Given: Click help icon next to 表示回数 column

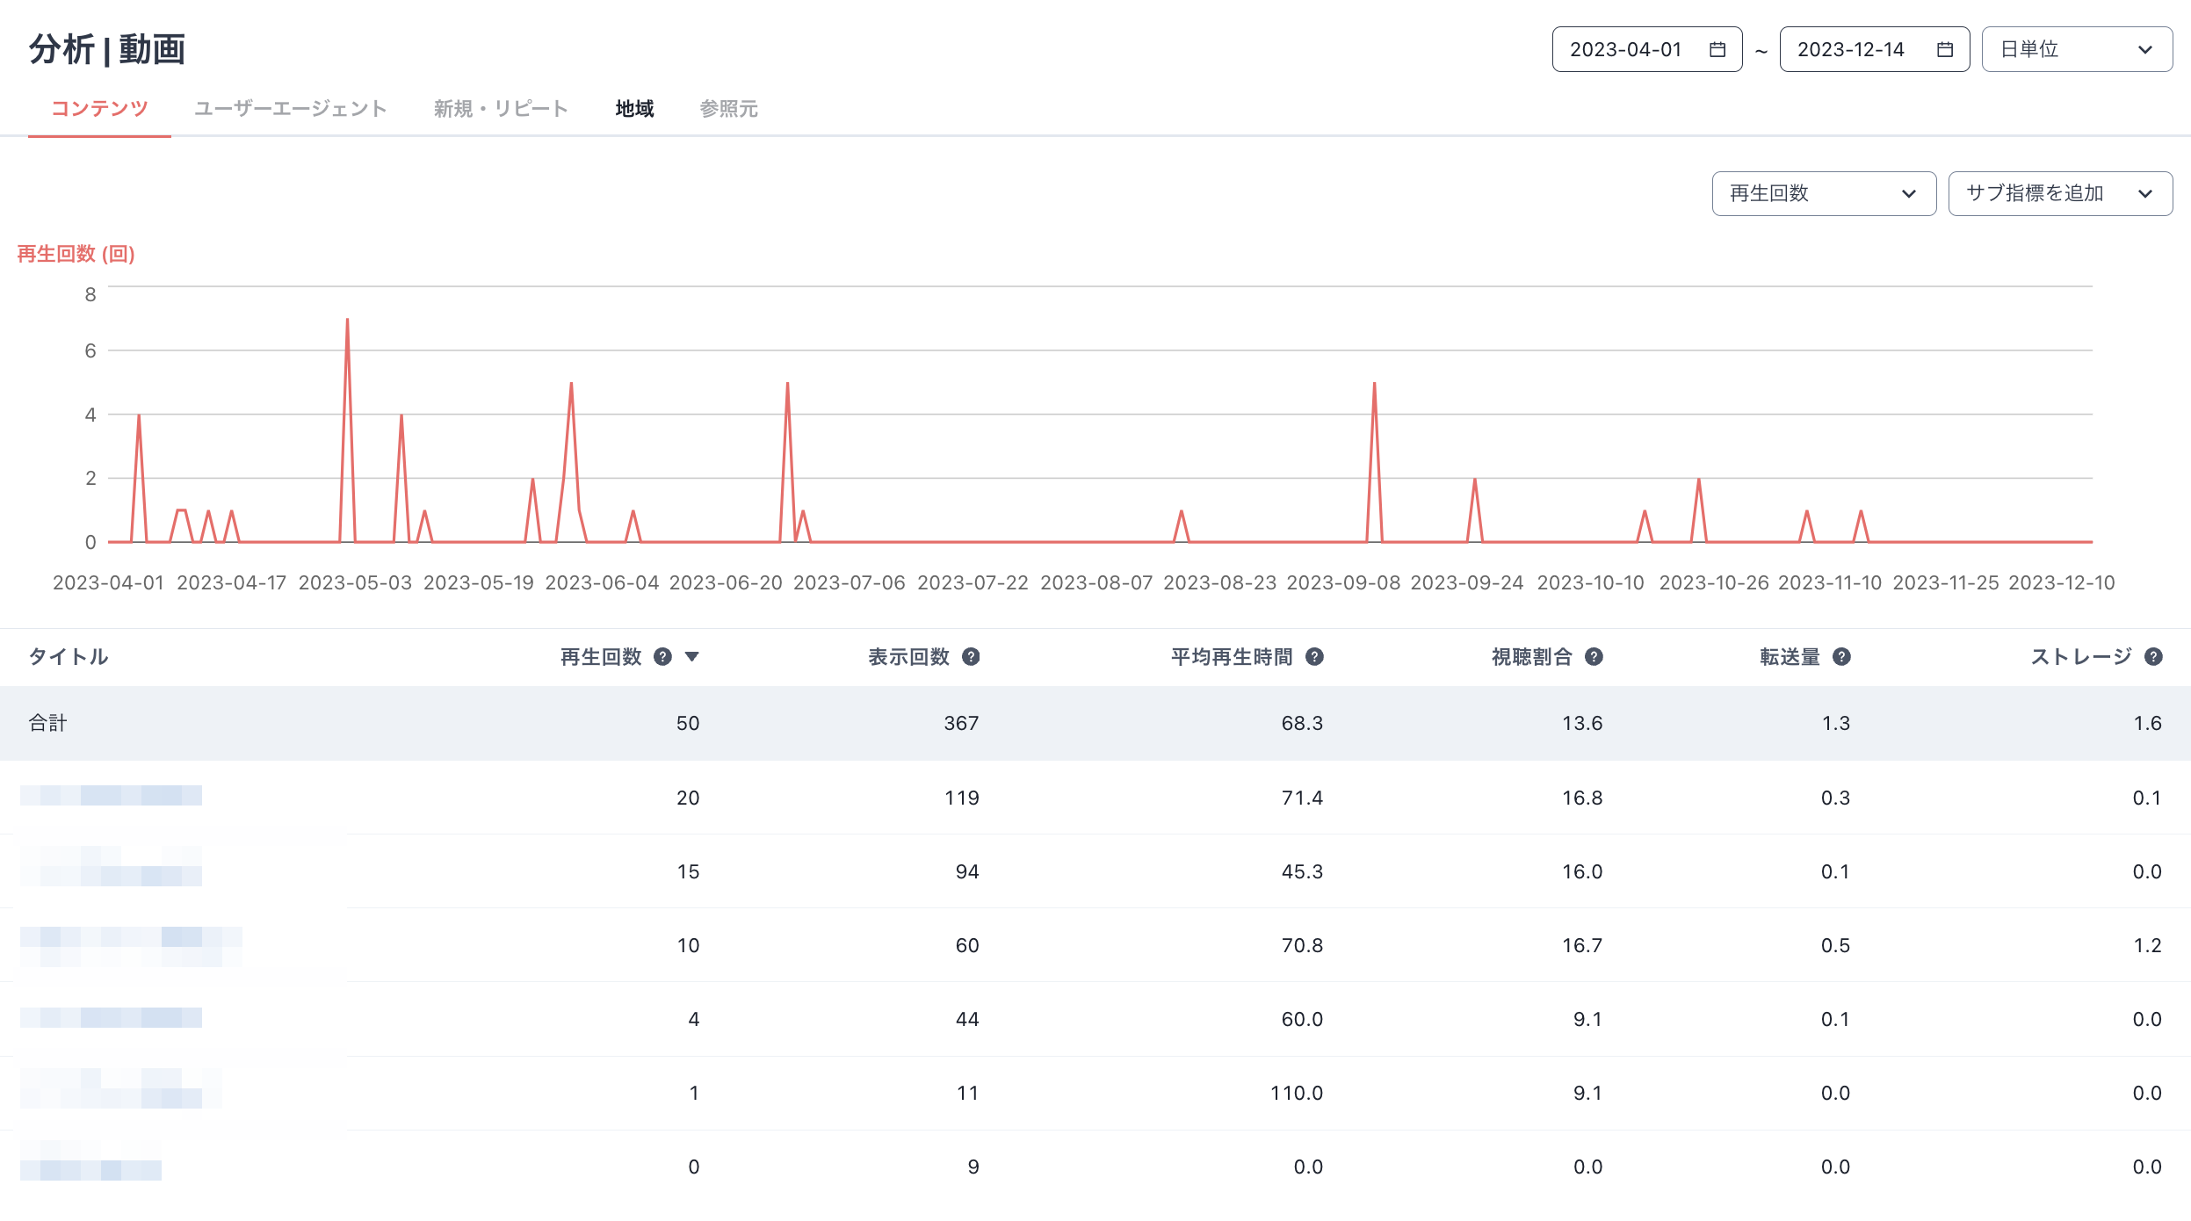Looking at the screenshot, I should tap(971, 657).
